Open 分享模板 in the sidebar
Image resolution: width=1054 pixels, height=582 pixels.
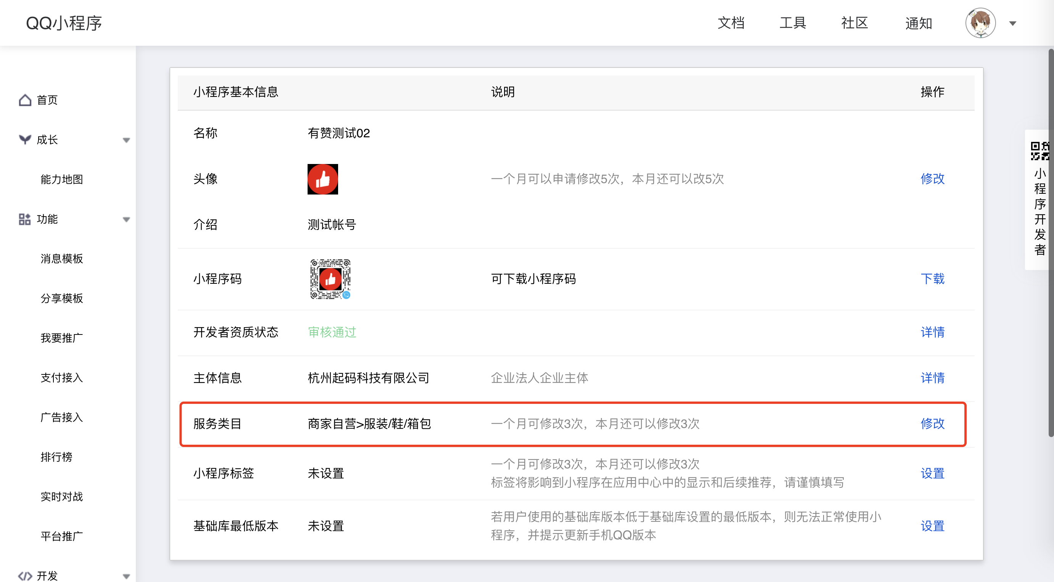pyautogui.click(x=62, y=299)
